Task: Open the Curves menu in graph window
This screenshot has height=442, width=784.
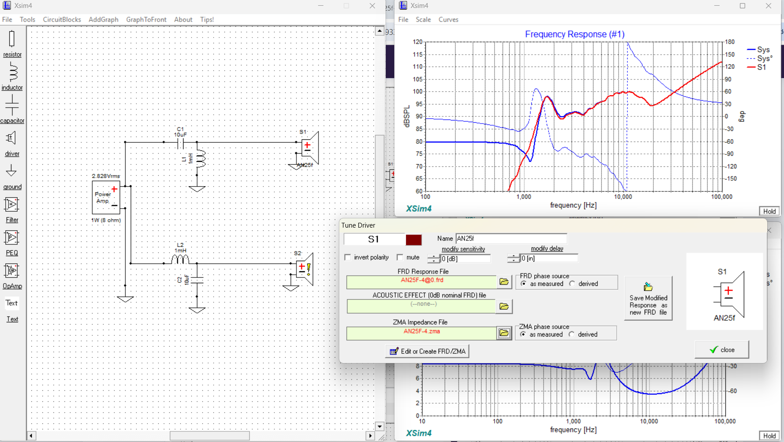Action: click(448, 19)
